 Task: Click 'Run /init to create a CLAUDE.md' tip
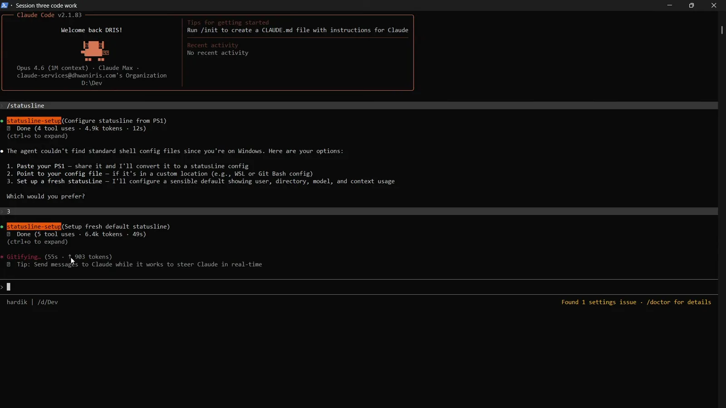click(298, 30)
